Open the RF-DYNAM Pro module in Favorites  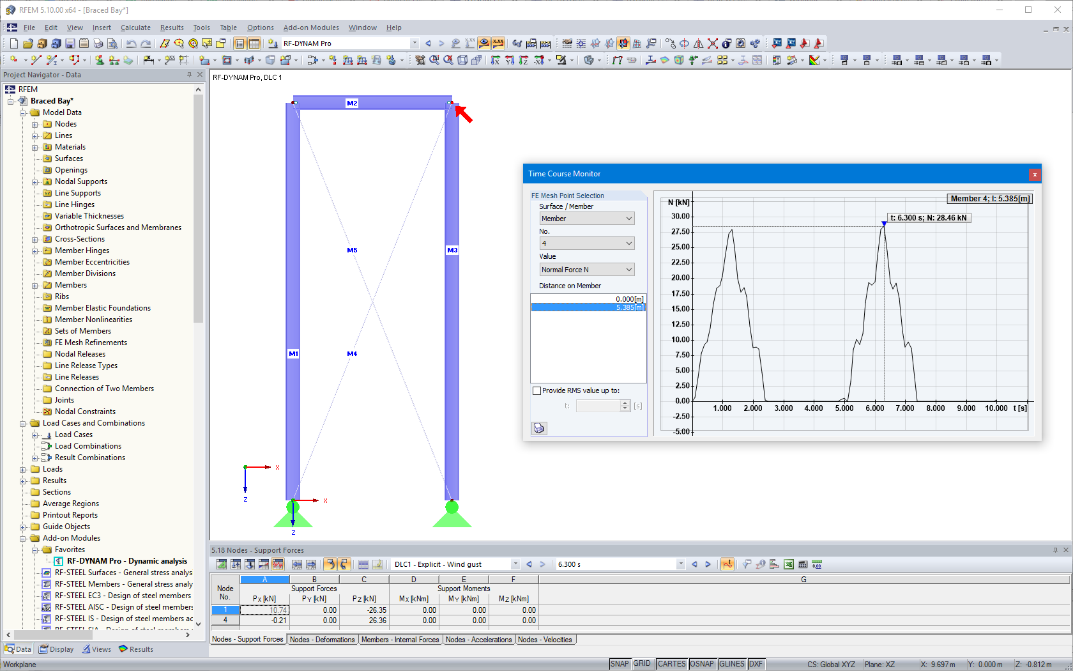[x=125, y=560]
